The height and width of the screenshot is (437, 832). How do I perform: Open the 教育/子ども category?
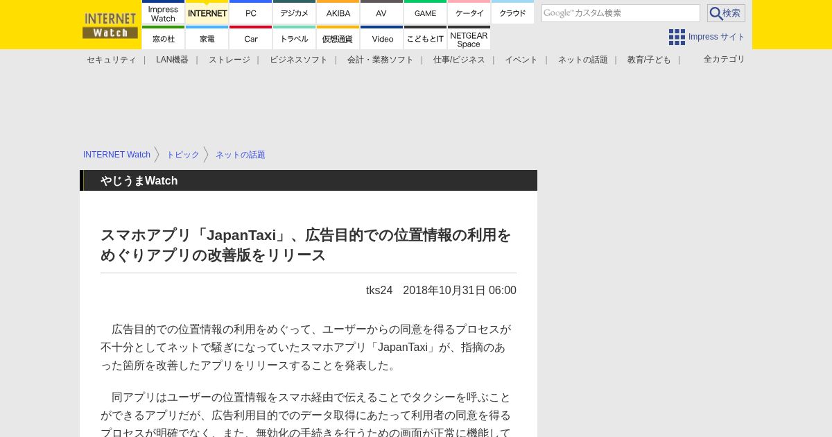(649, 60)
